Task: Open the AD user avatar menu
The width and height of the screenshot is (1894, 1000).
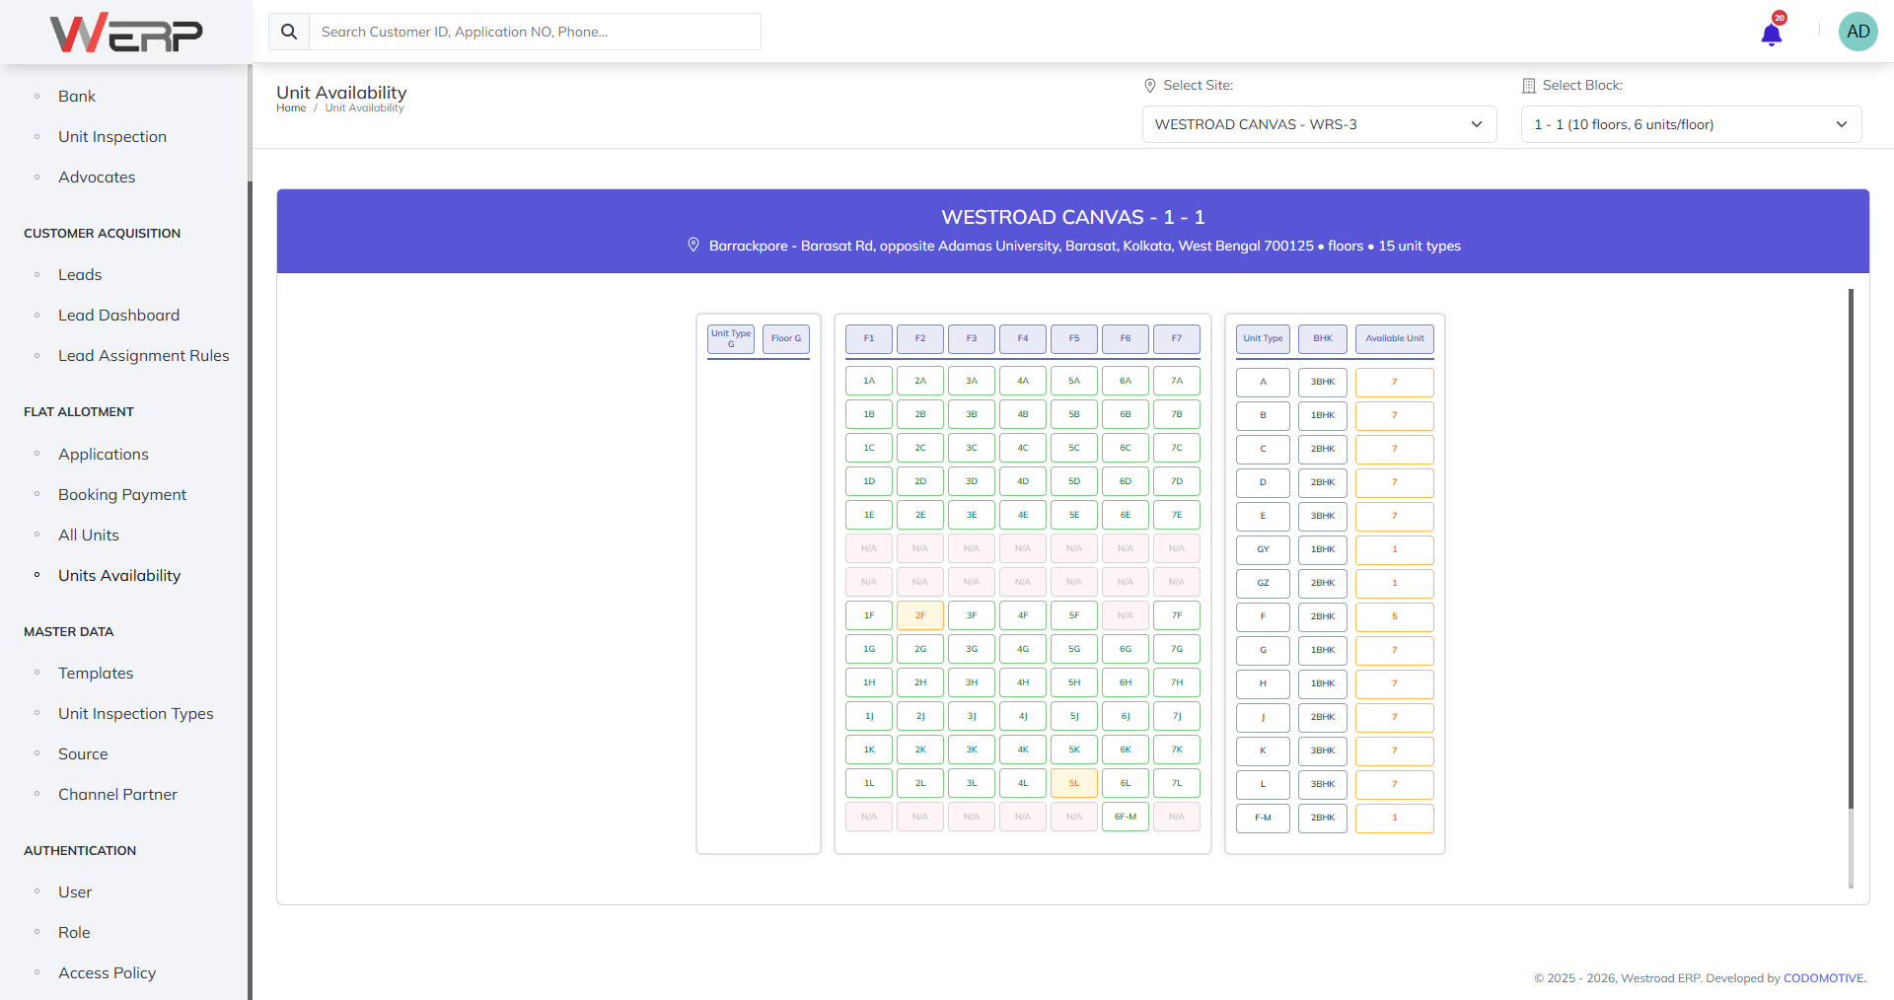Action: [1858, 32]
